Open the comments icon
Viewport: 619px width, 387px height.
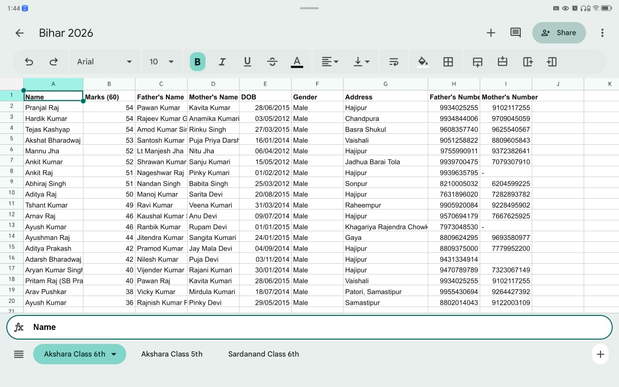pyautogui.click(x=516, y=33)
